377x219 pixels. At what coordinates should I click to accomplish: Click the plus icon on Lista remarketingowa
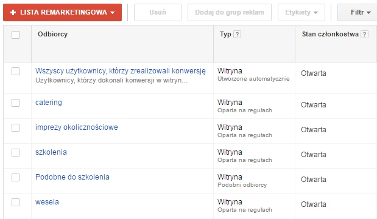click(13, 13)
